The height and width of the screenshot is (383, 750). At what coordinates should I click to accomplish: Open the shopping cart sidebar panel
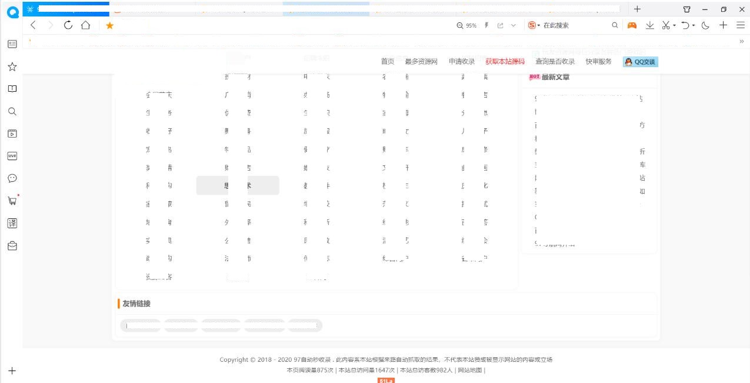pyautogui.click(x=12, y=201)
